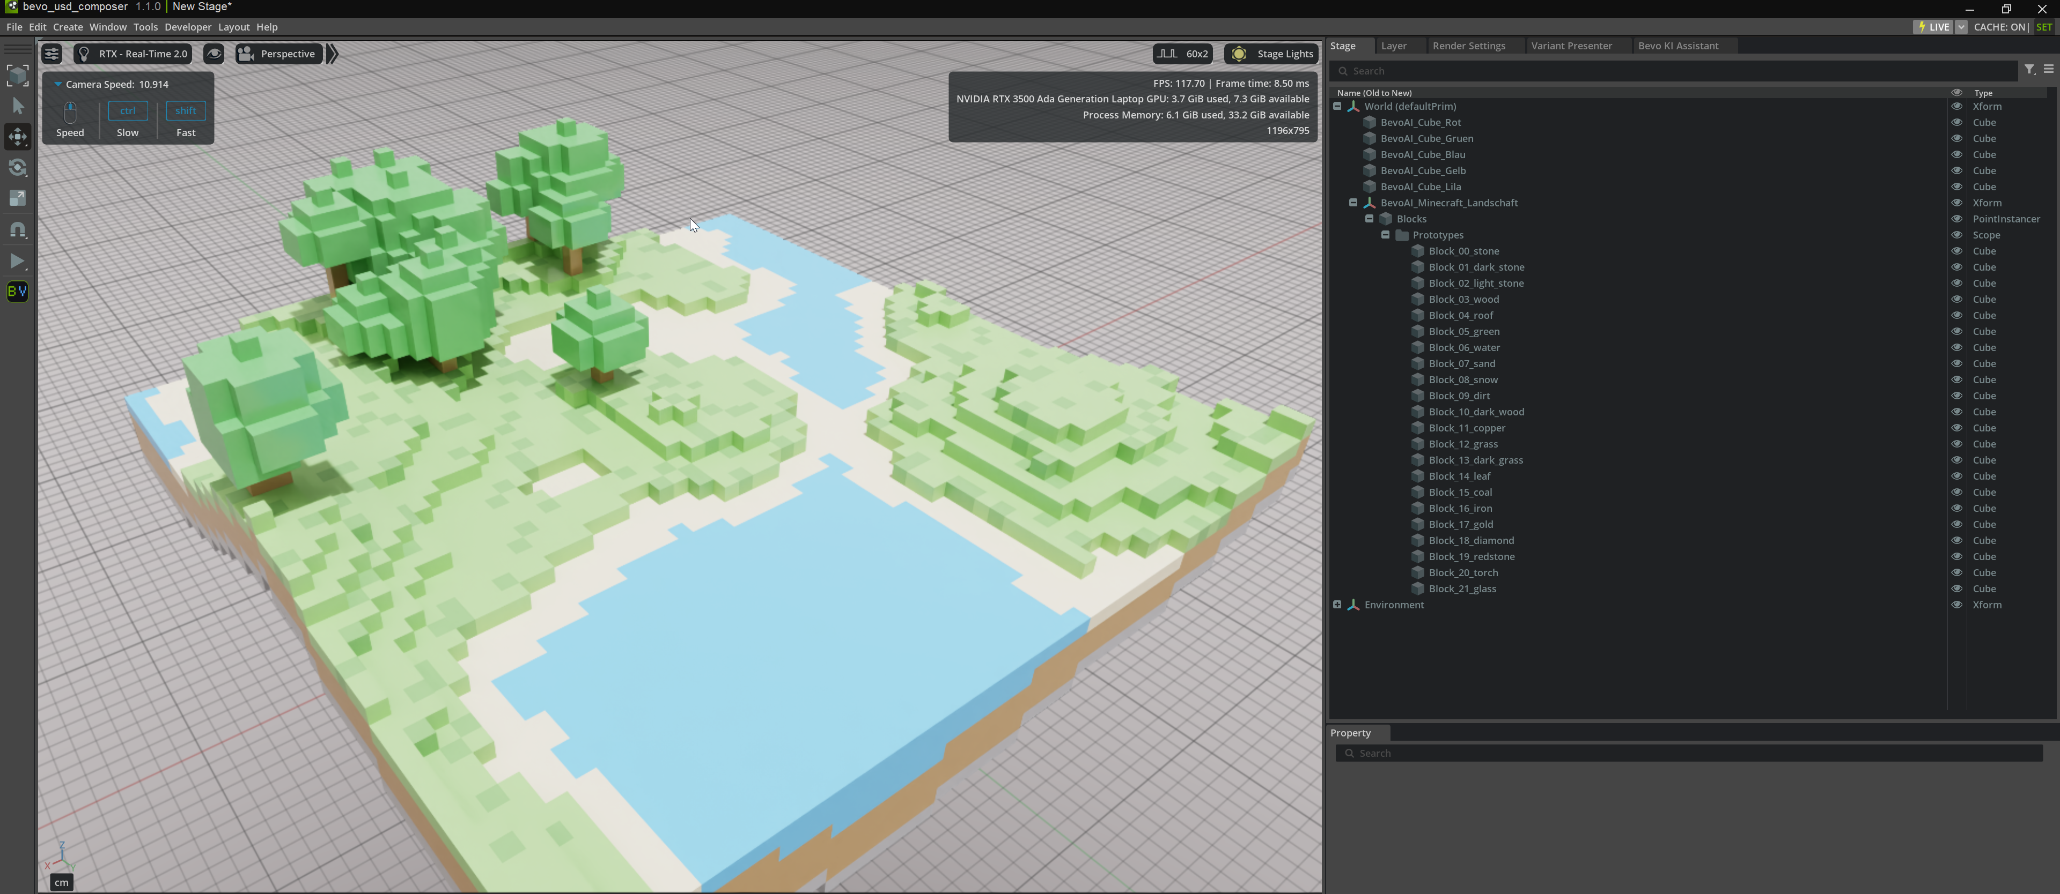Toggle visibility of Environment Xform
The width and height of the screenshot is (2060, 894).
tap(1957, 604)
